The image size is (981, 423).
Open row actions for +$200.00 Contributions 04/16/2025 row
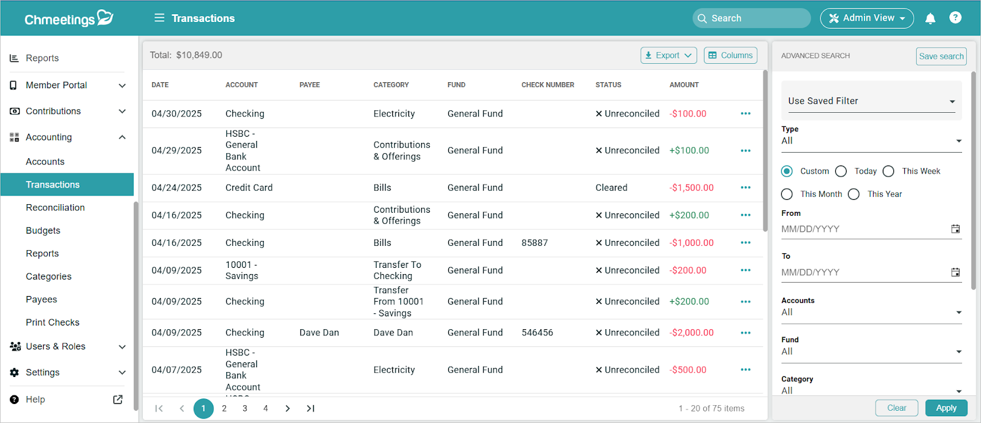pos(746,215)
